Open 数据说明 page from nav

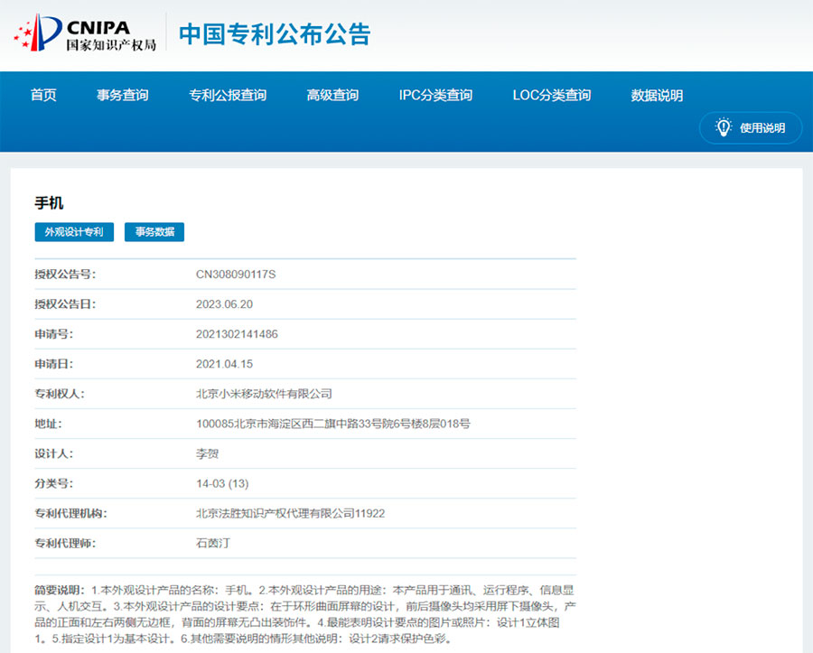[x=657, y=95]
